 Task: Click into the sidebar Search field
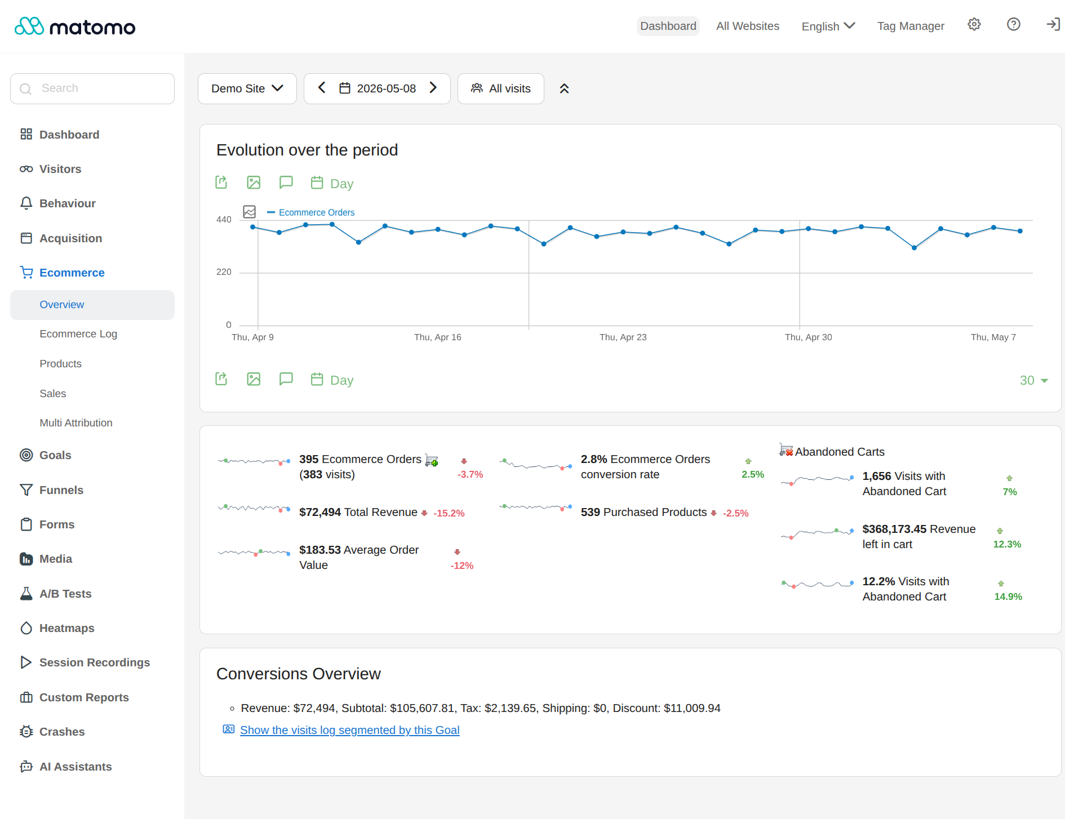coord(92,88)
